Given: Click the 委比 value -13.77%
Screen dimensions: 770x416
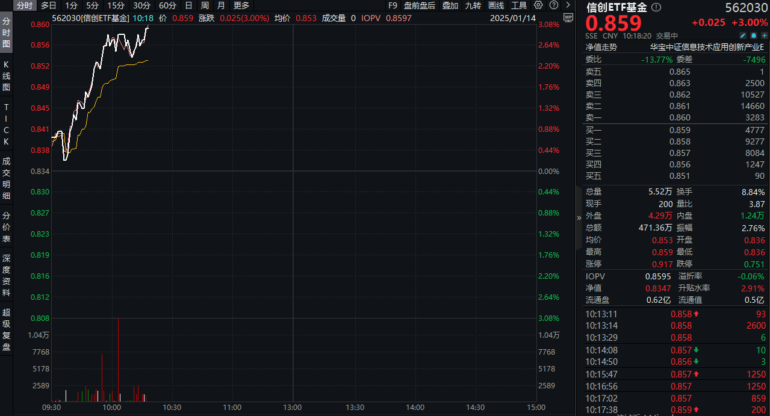Looking at the screenshot, I should (656, 60).
